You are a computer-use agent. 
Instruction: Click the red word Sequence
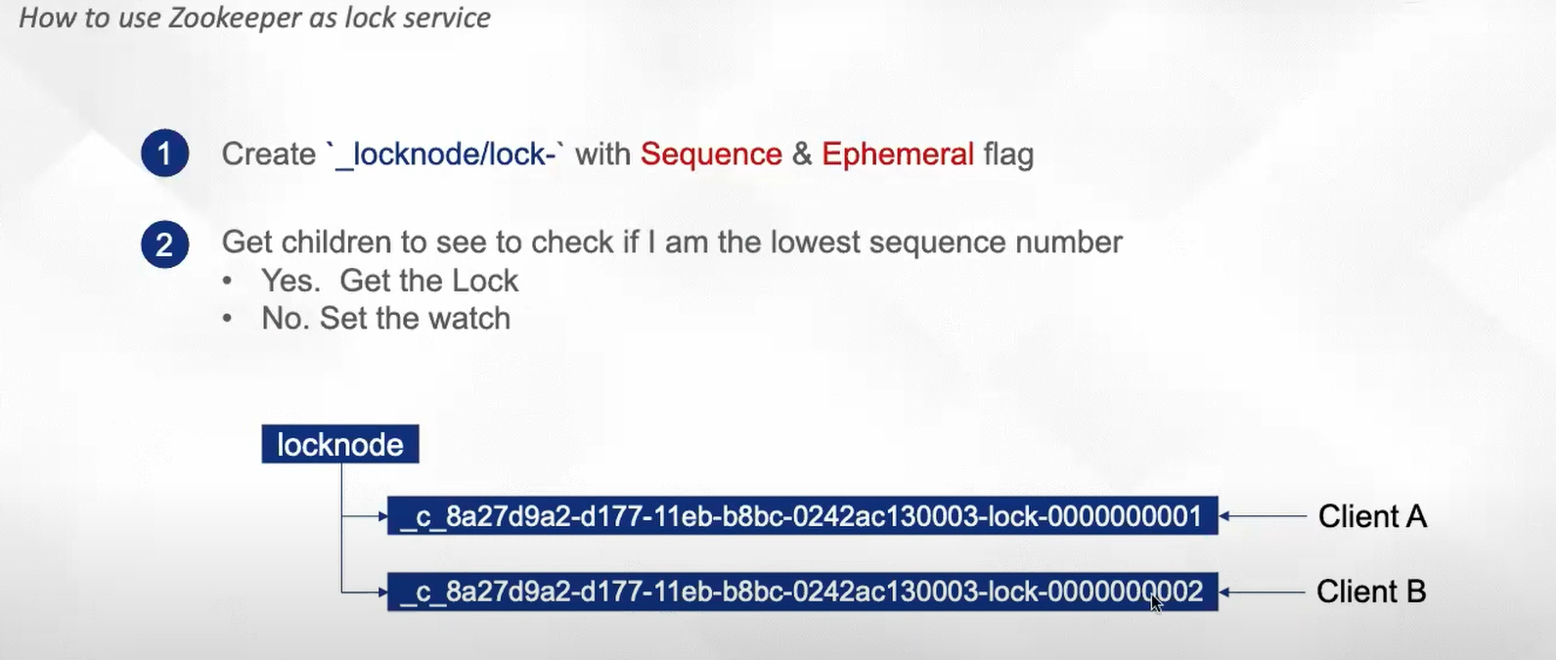[711, 154]
